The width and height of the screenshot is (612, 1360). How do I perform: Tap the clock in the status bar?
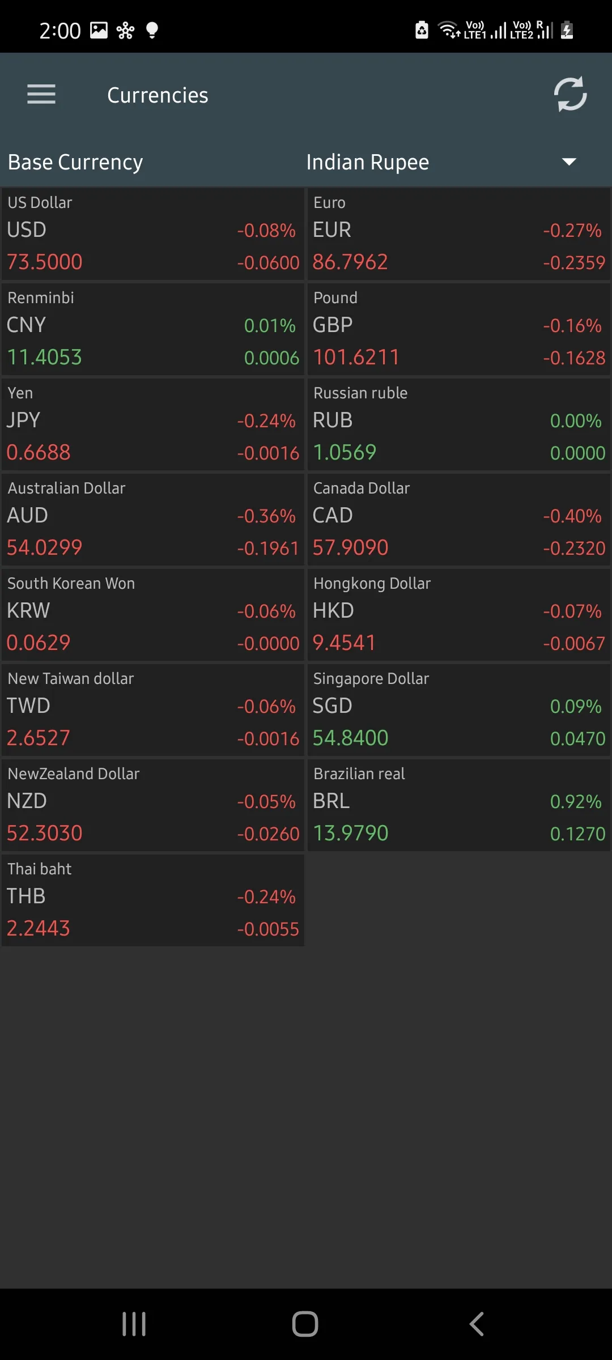[x=59, y=29]
